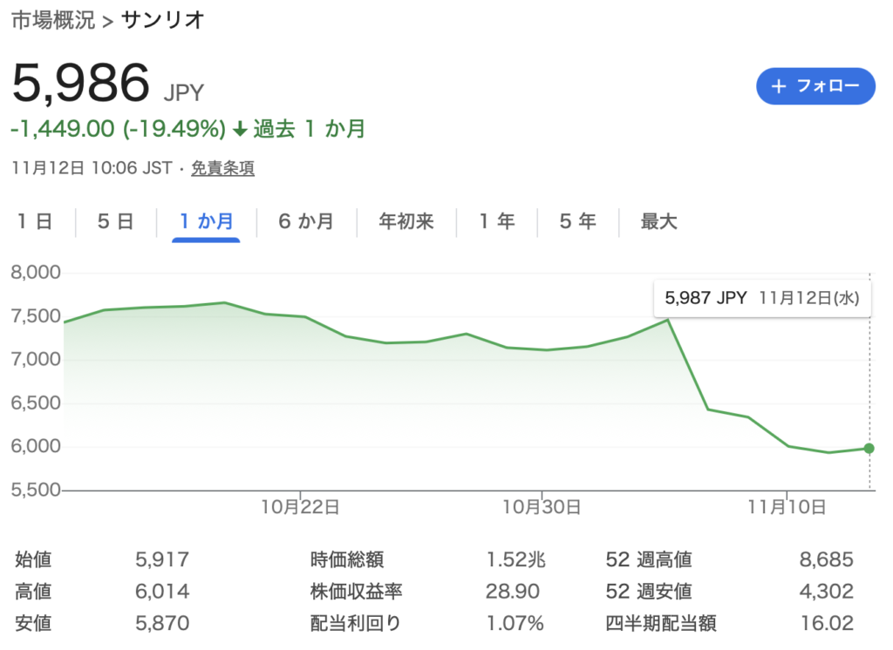Viewport: 893px width, 650px height.
Task: Click the green down arrow beside 過去 1 か月
Action: 241,130
